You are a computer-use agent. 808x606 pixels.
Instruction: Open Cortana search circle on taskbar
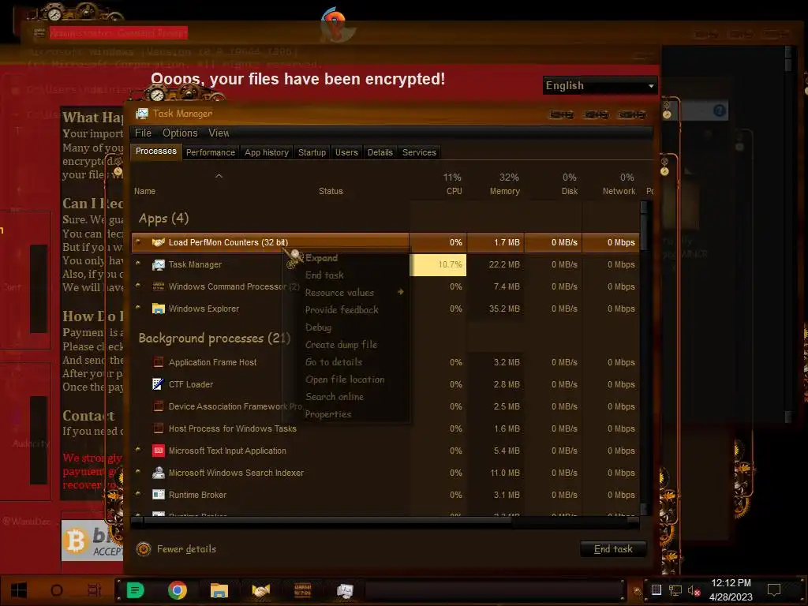(x=57, y=590)
